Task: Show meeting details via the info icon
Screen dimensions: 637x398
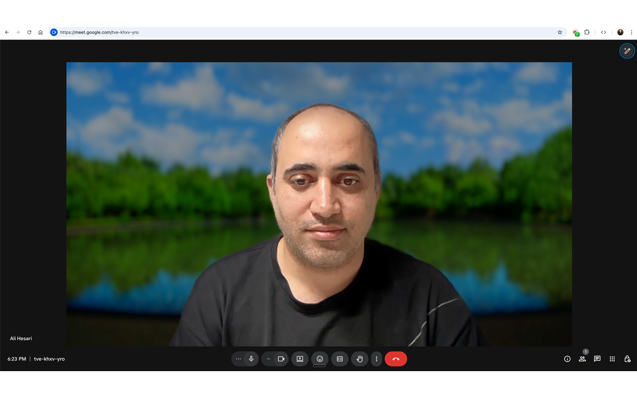Action: tap(567, 359)
